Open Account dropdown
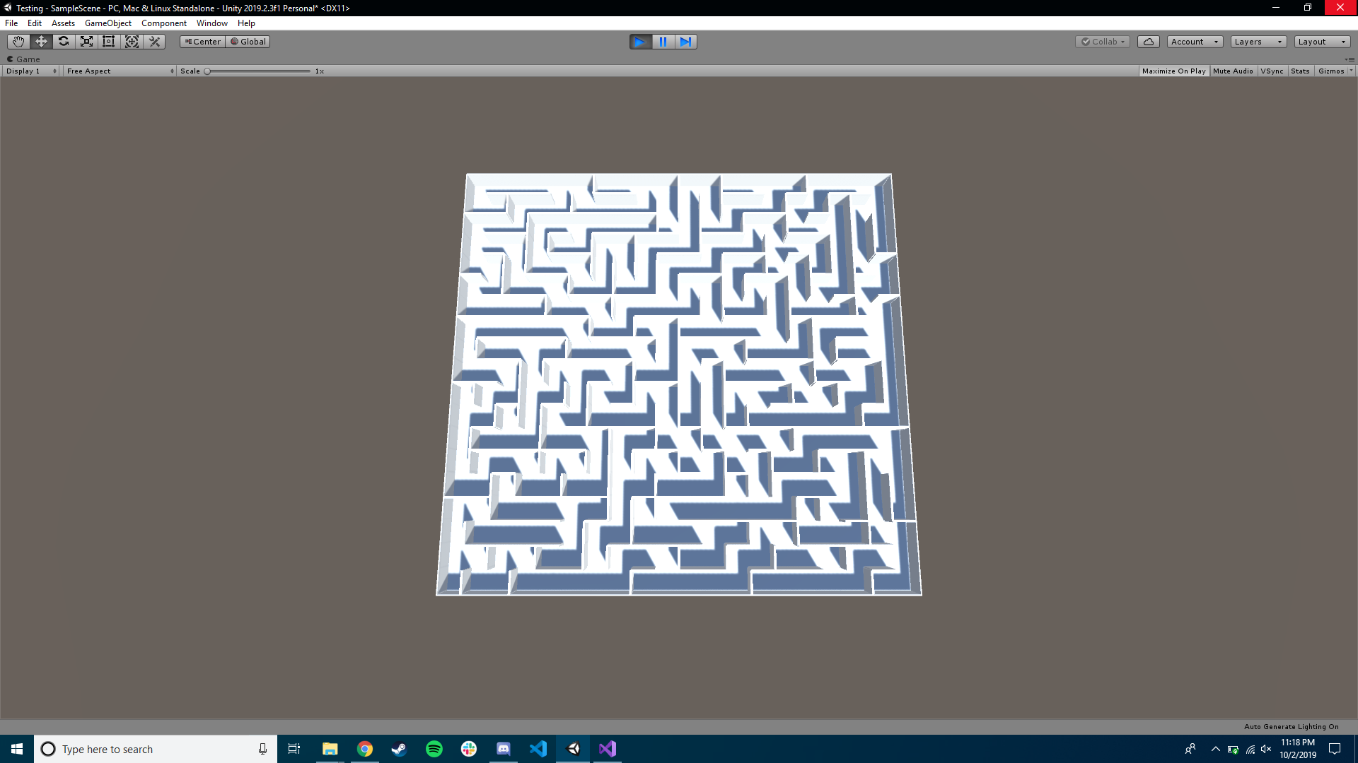Screen dimensions: 1358x763 (x=1195, y=42)
